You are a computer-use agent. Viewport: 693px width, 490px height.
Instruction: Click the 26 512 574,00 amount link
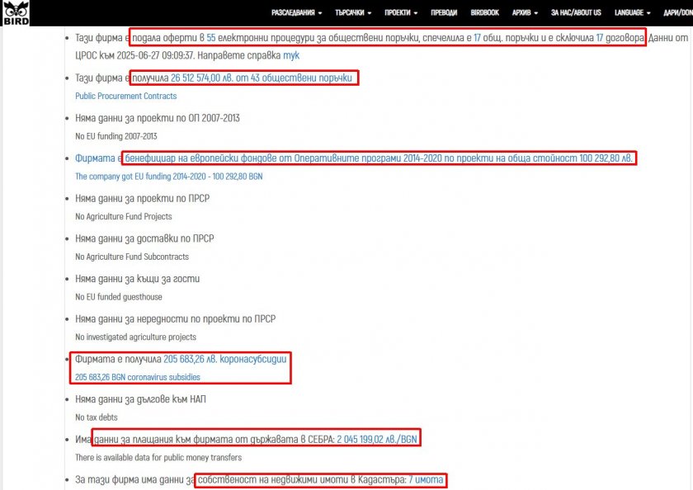click(x=203, y=78)
